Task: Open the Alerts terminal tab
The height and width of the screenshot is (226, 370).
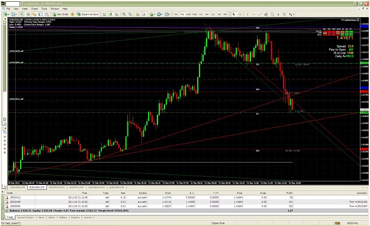Action: 52,218
